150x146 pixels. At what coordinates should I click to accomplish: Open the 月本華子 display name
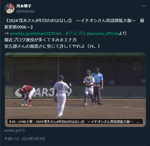24,6
